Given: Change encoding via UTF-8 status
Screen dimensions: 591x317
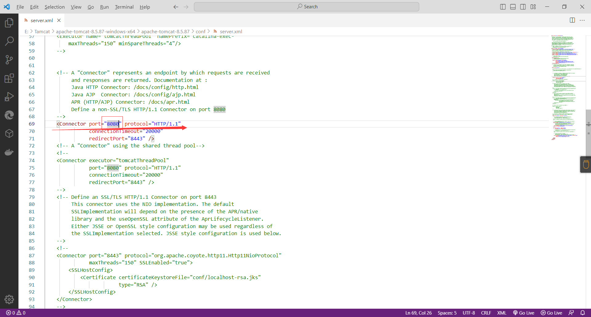Looking at the screenshot, I should (x=468, y=313).
